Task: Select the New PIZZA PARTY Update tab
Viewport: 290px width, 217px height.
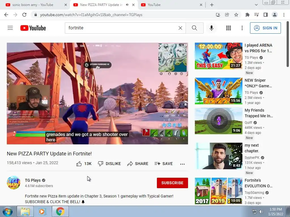Action: tap(101, 5)
